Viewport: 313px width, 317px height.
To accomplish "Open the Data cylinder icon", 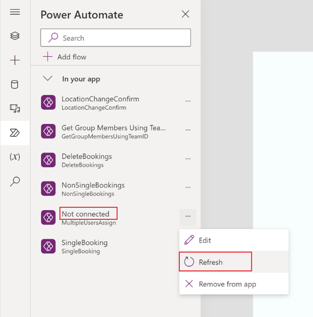I will coord(15,84).
